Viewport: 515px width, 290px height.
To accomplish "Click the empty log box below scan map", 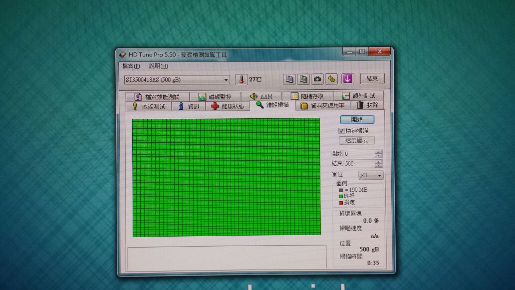I will click(227, 257).
